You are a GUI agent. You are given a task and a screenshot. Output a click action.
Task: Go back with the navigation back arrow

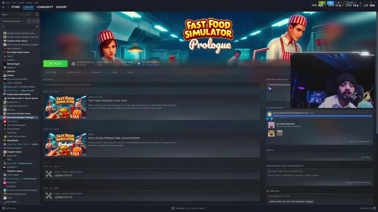pyautogui.click(x=3, y=7)
